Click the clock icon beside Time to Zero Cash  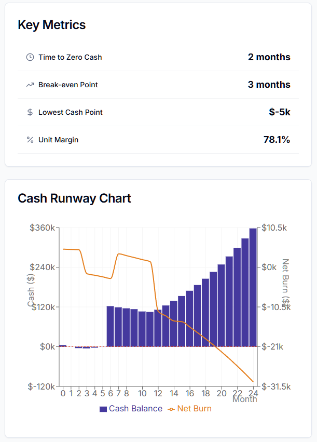point(30,57)
